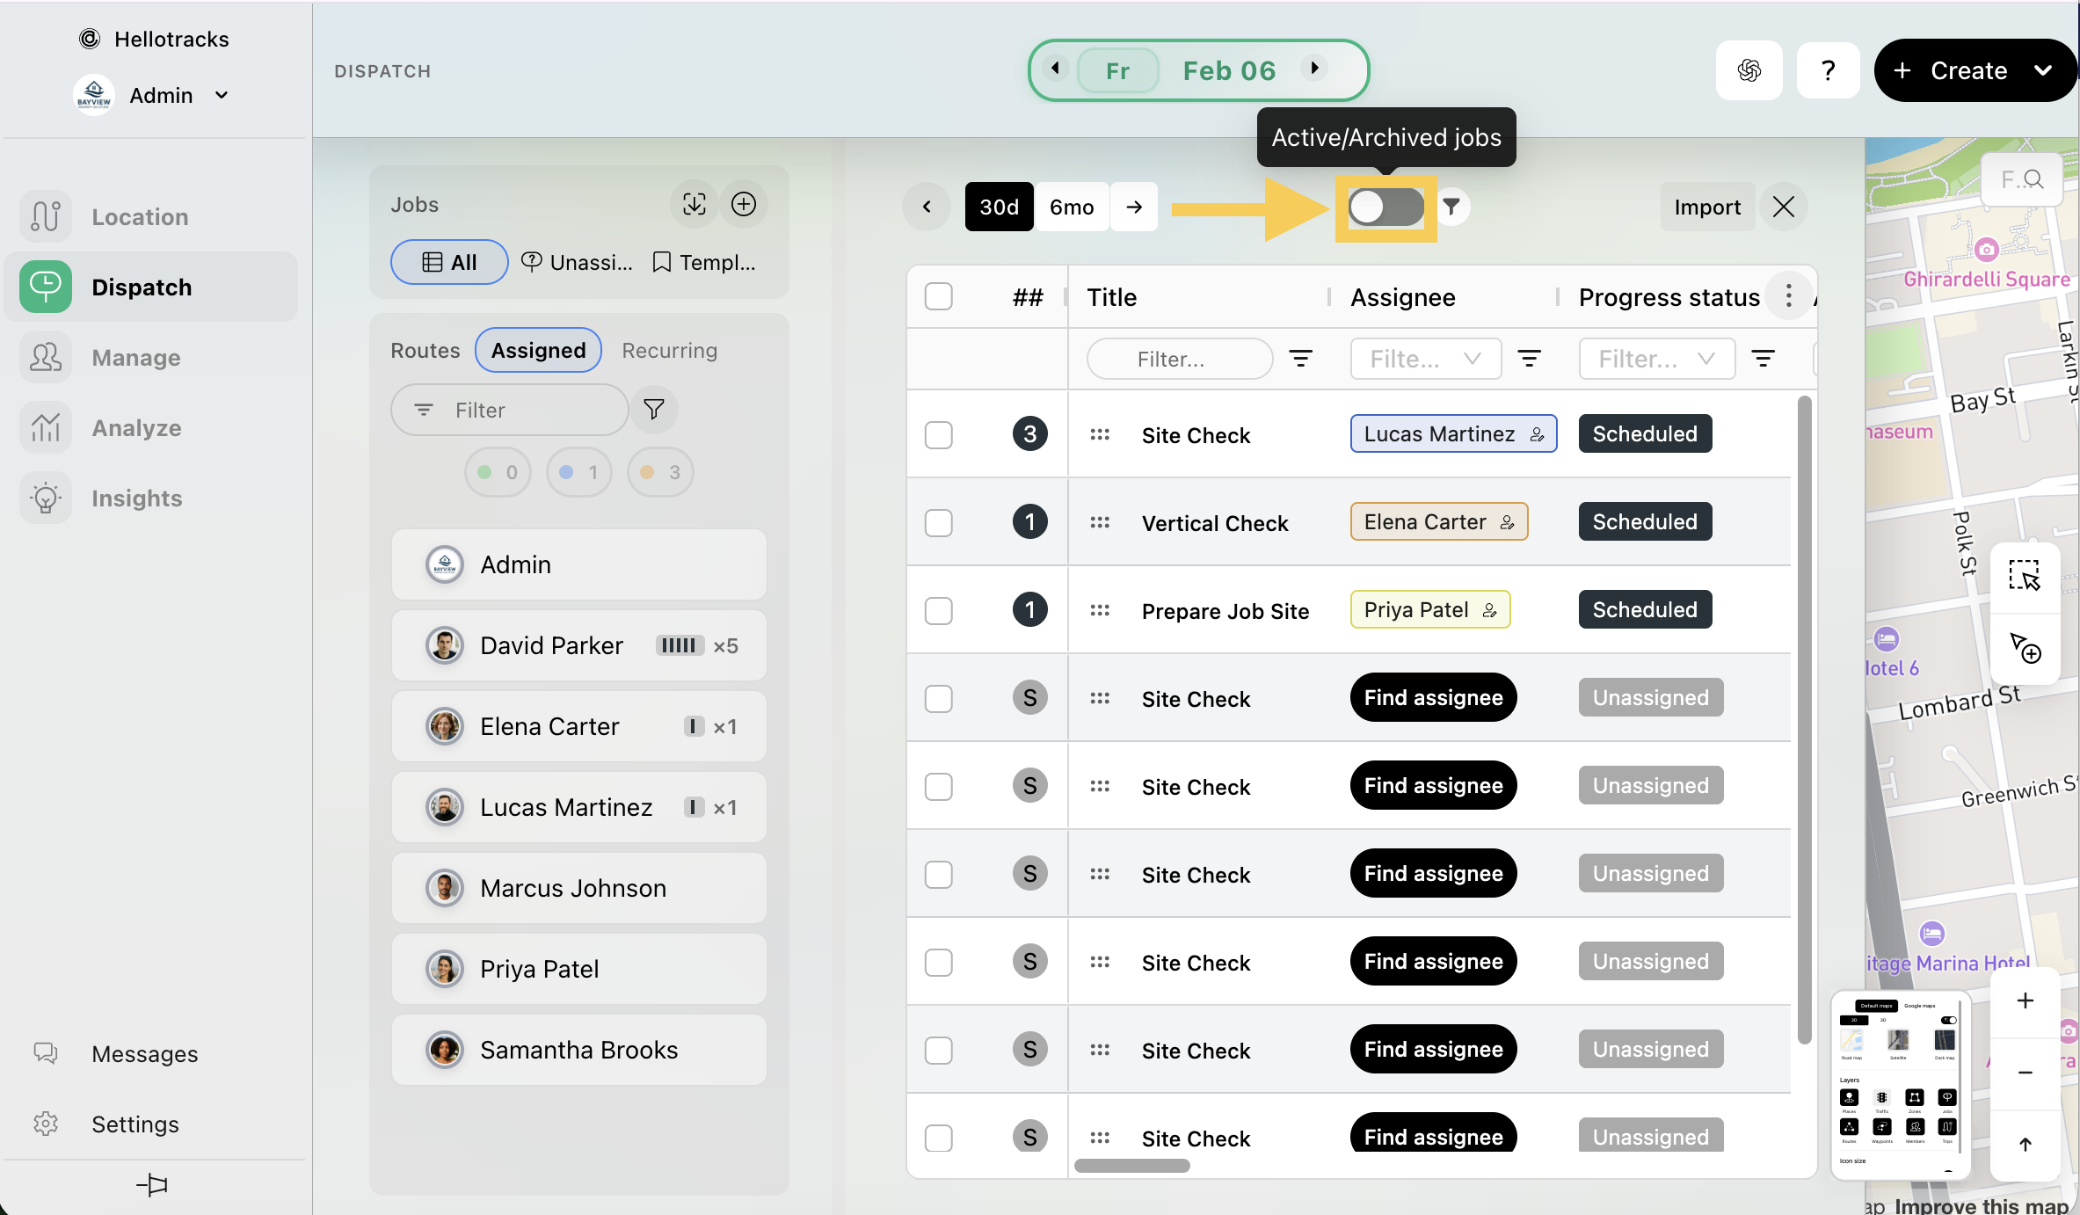
Task: Toggle the Active/Archived jobs switch
Action: [1385, 207]
